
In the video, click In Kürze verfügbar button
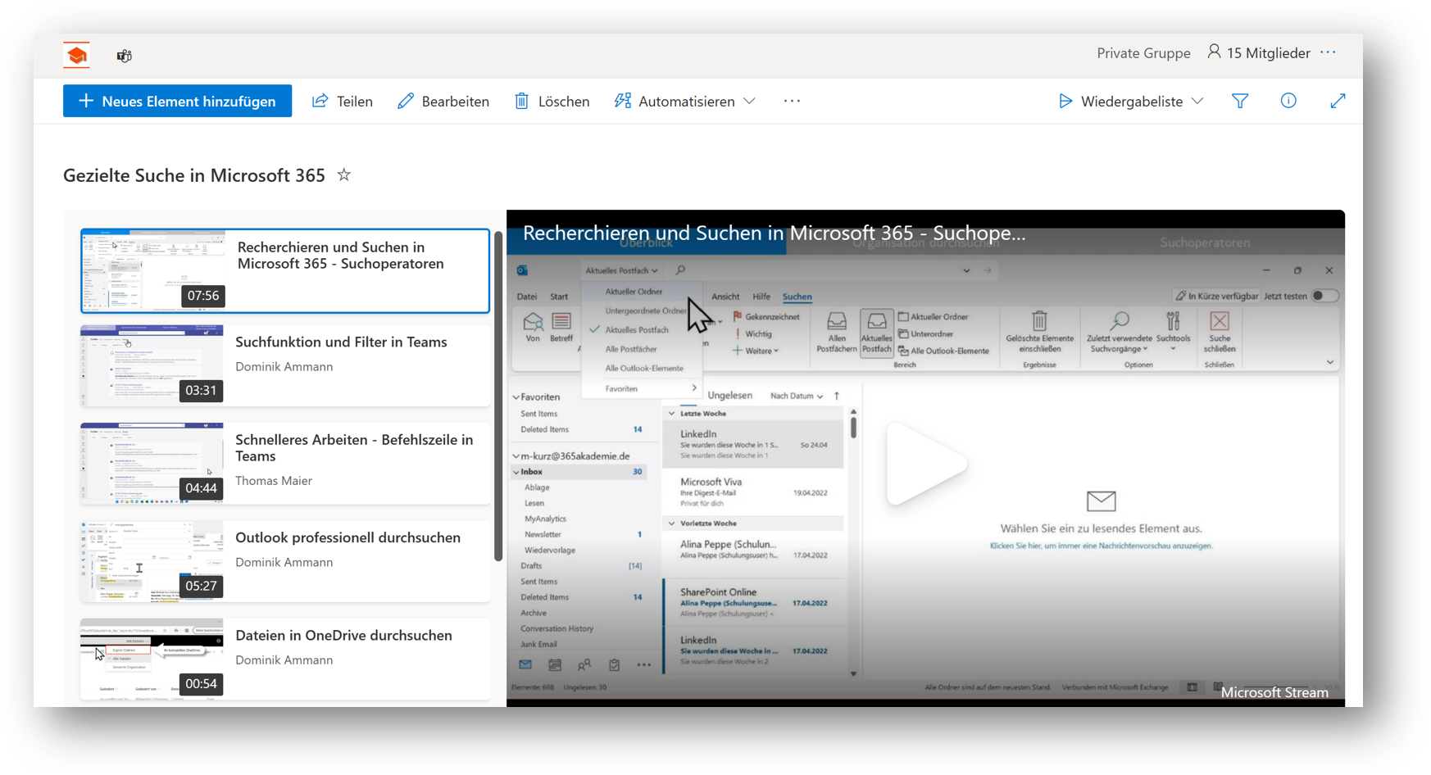[1216, 296]
